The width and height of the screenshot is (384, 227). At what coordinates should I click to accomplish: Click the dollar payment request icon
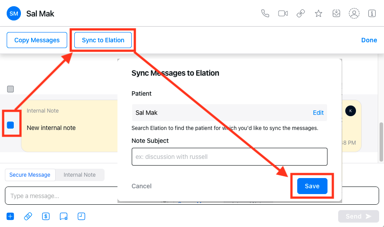click(46, 216)
